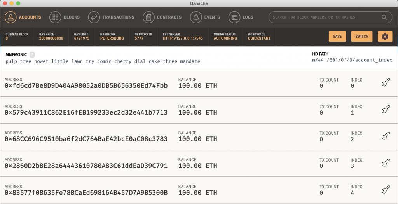Screen dimensions: 398x204
Task: Click the gas price value 20000000000
Action: pyautogui.click(x=51, y=38)
